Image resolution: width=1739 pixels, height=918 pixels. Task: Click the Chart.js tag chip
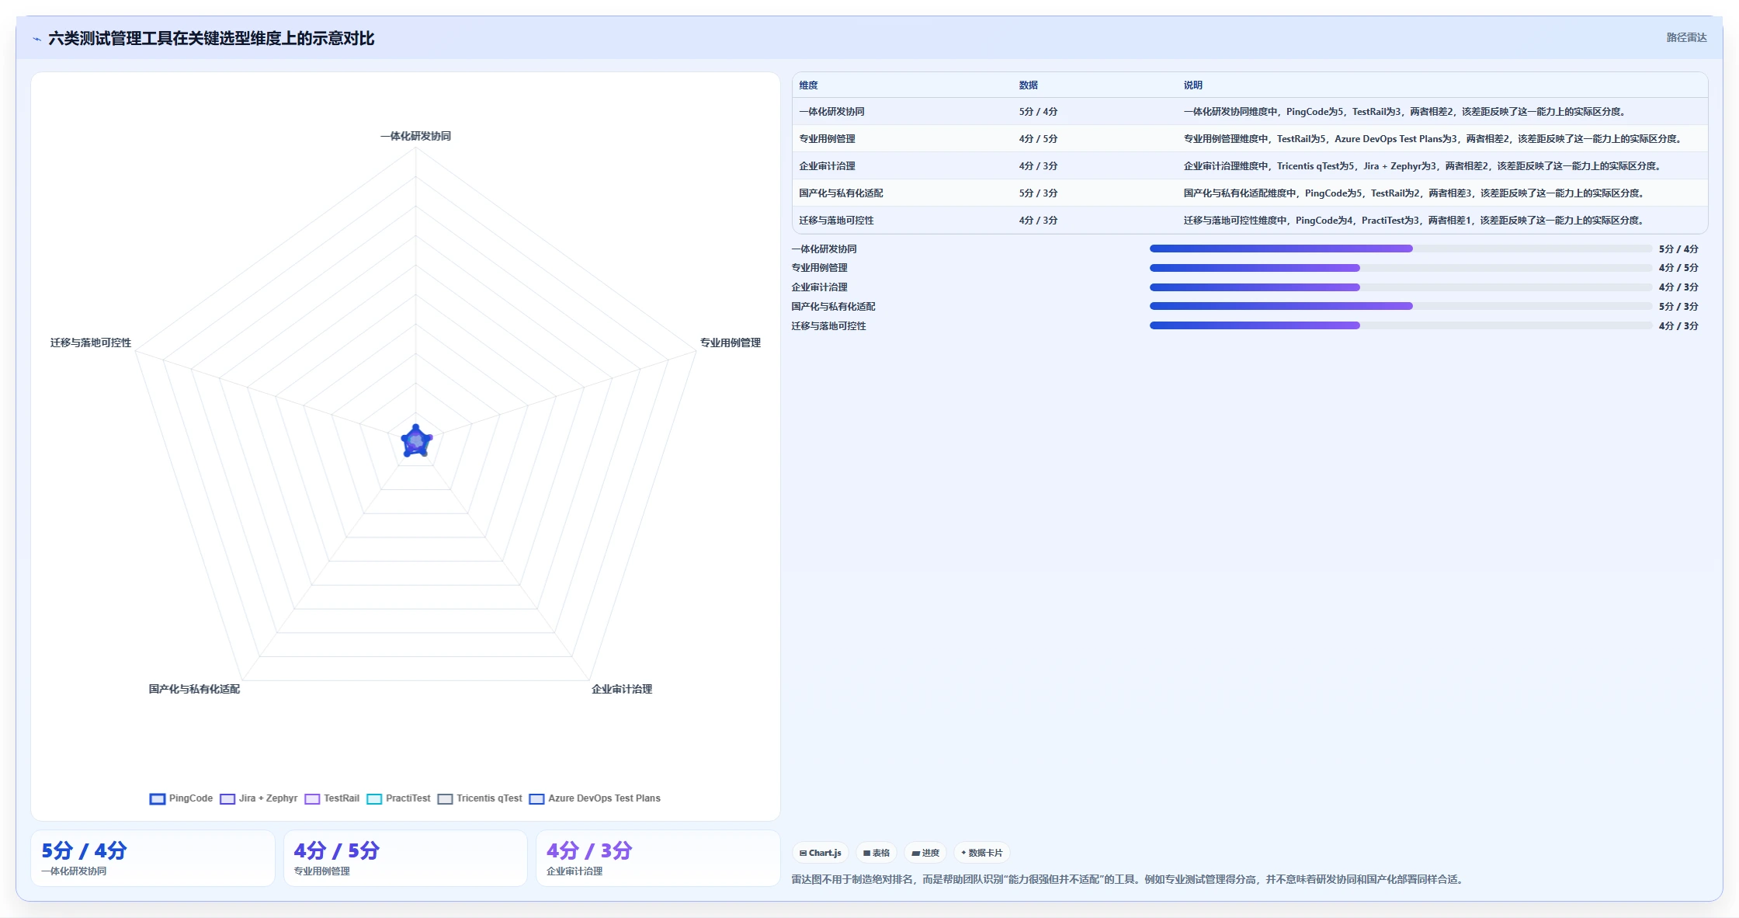tap(821, 853)
